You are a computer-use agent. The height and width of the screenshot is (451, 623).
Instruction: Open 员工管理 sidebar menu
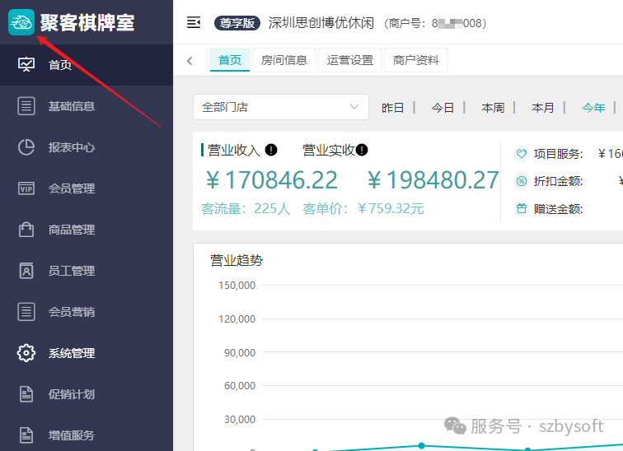(87, 271)
